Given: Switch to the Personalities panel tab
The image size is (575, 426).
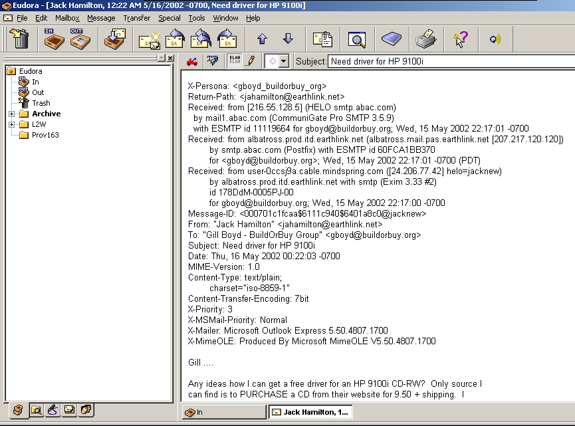Looking at the screenshot, I should [x=86, y=409].
